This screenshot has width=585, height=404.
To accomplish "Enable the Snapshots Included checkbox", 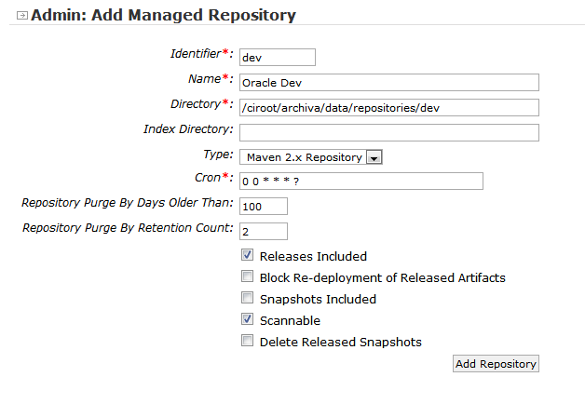I will click(x=248, y=298).
